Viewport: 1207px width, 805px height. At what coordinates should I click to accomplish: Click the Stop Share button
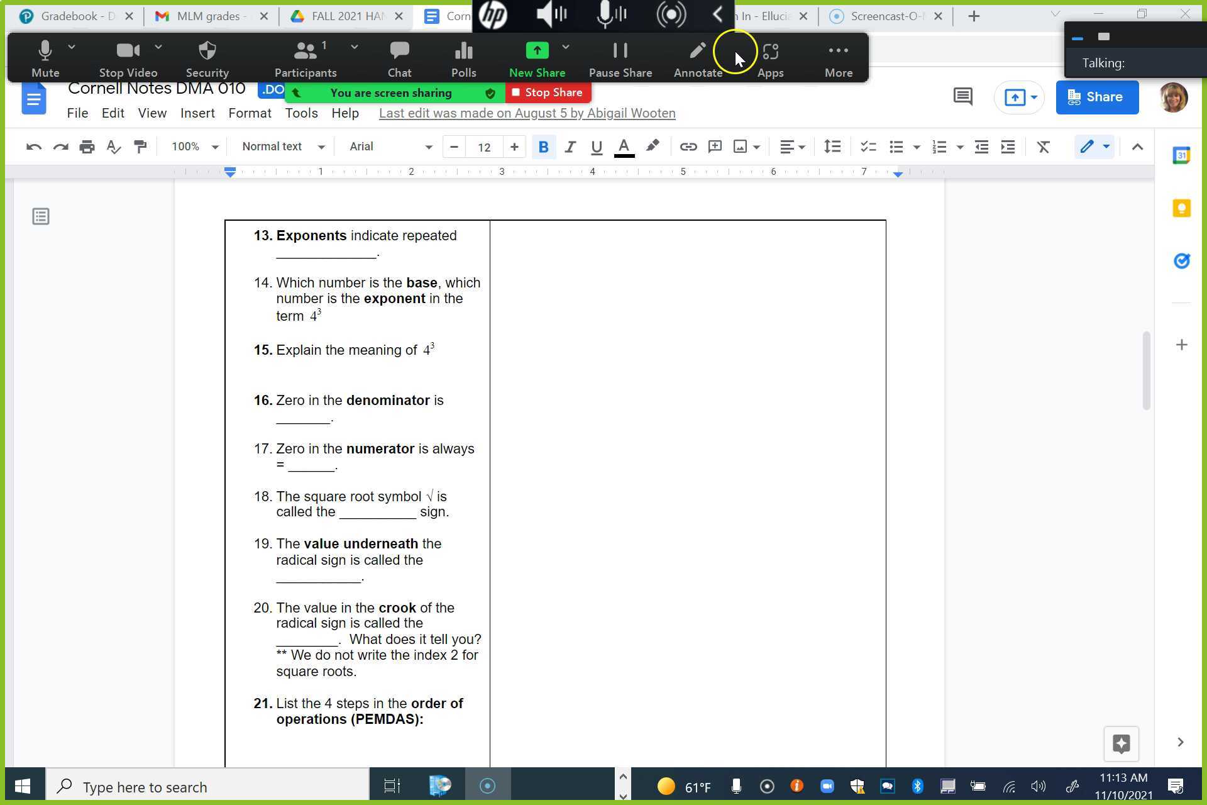click(548, 92)
